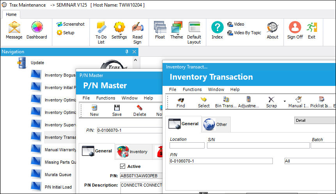This screenshot has width=336, height=194.
Task: Open the To Do List
Action: [101, 33]
